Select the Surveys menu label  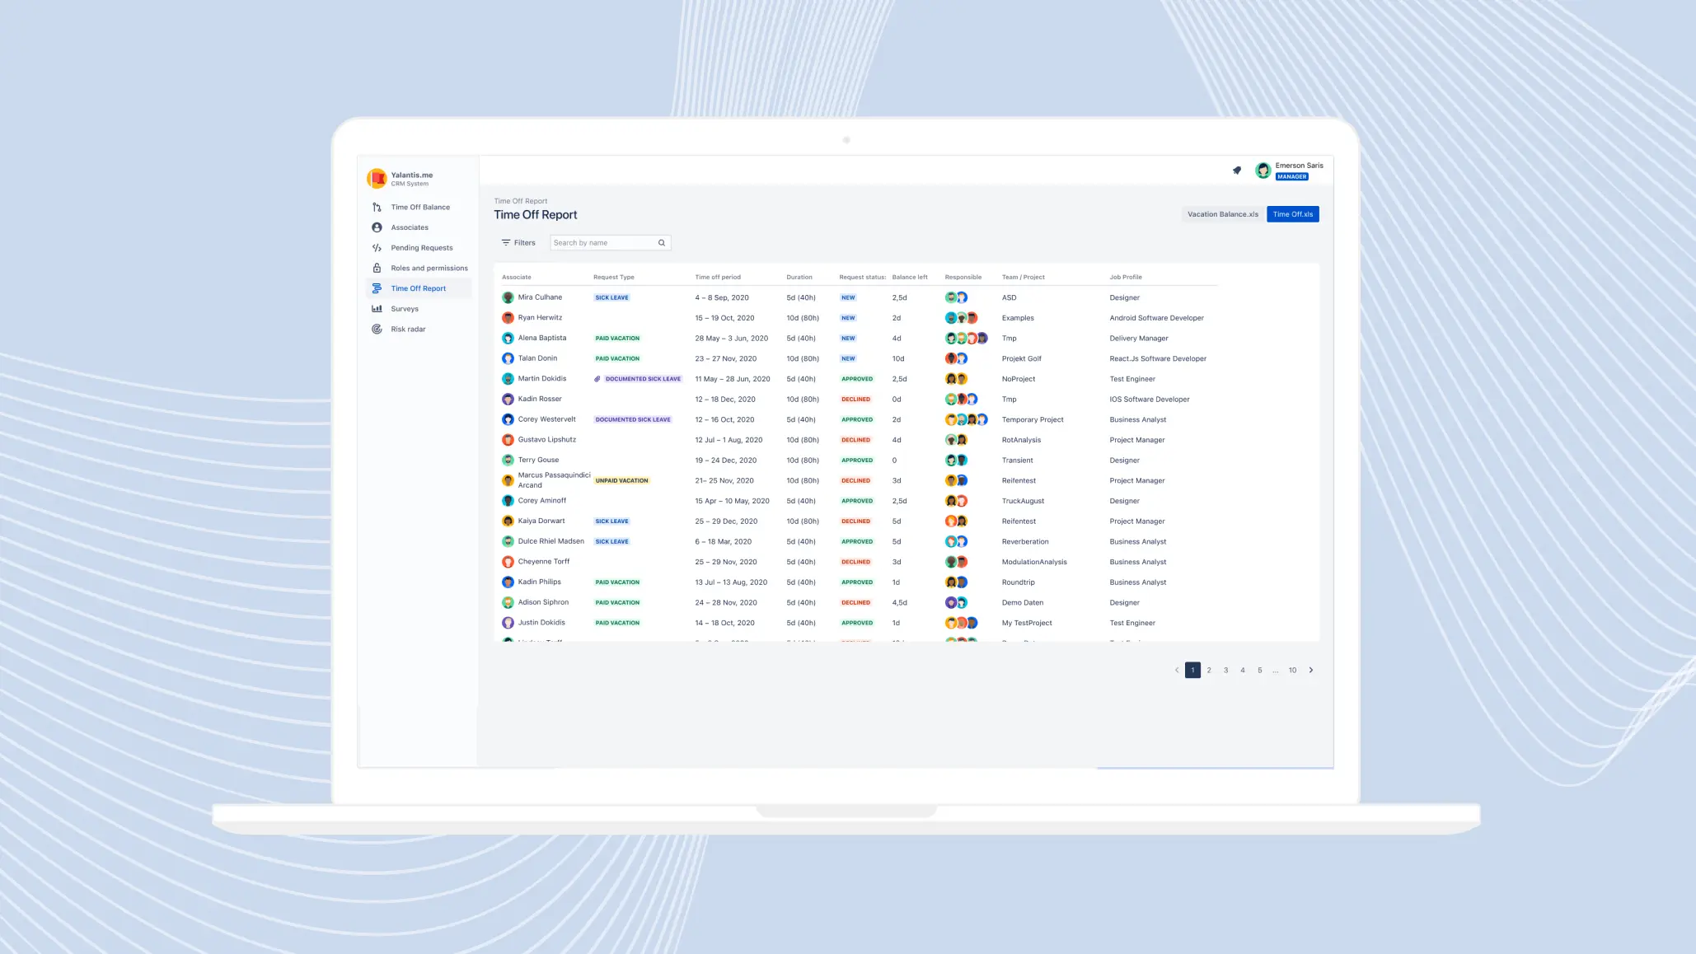(405, 309)
